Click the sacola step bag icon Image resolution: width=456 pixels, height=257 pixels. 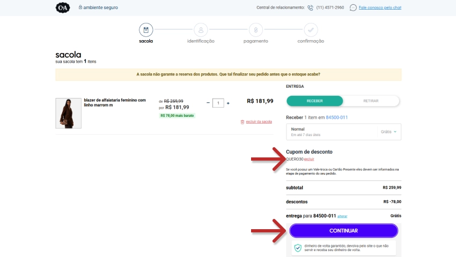(145, 29)
